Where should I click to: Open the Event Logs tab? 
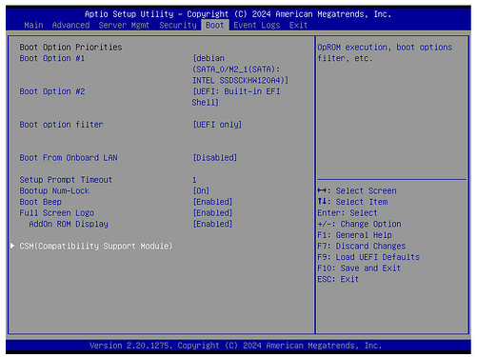point(257,25)
